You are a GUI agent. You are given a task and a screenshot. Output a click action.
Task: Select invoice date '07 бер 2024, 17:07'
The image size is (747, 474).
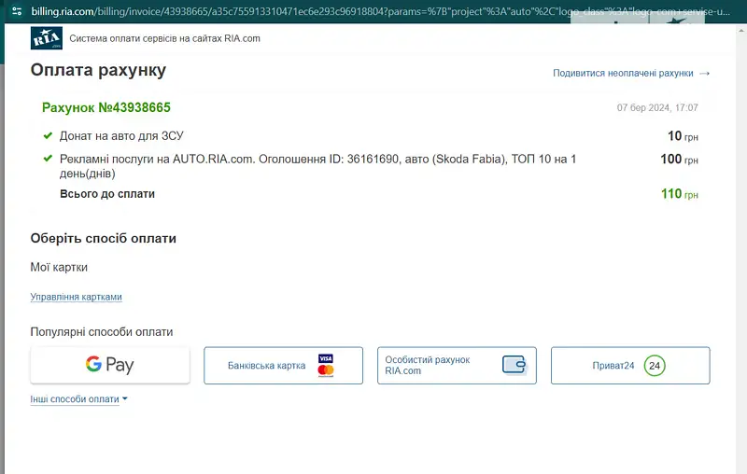(x=657, y=107)
